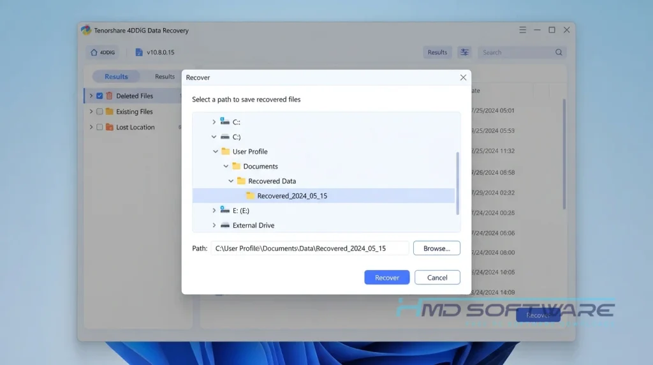Select the Deleted Files label

(x=135, y=96)
